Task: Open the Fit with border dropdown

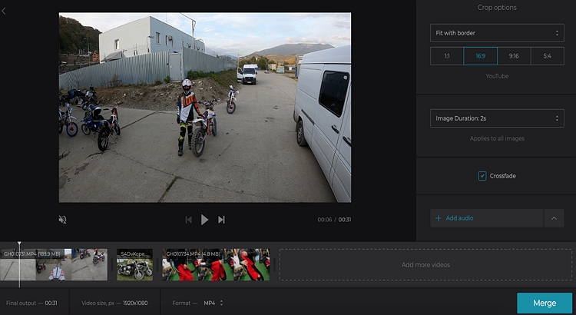Action: tap(497, 33)
